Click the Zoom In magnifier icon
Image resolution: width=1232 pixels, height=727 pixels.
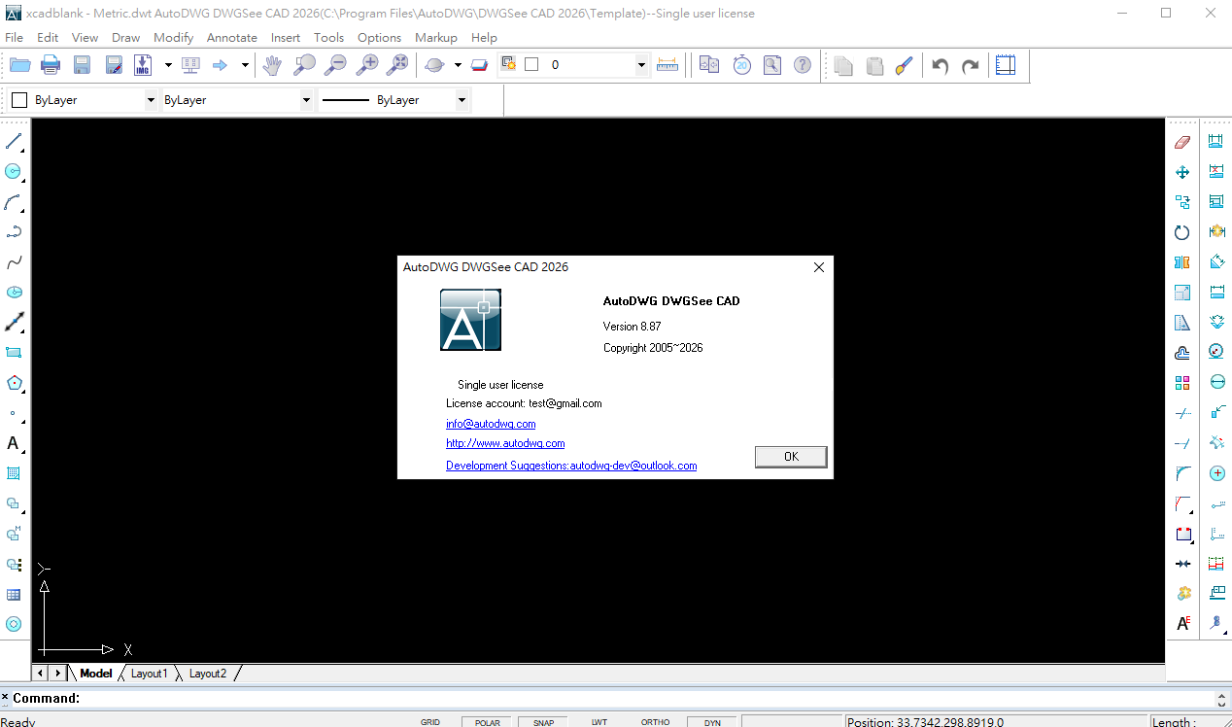366,65
